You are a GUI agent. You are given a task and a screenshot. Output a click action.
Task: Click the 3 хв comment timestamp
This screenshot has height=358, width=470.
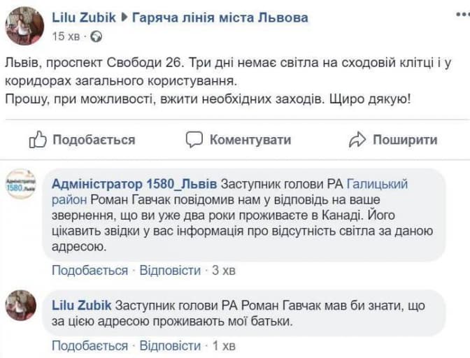coord(224,270)
